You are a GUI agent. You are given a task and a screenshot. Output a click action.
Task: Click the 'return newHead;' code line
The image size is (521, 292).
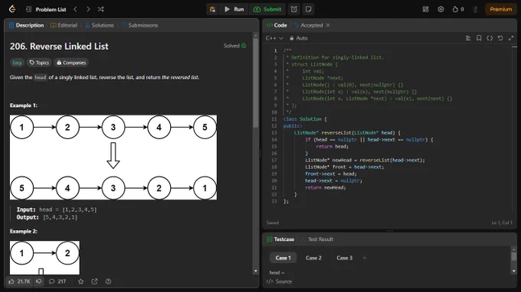coord(326,187)
